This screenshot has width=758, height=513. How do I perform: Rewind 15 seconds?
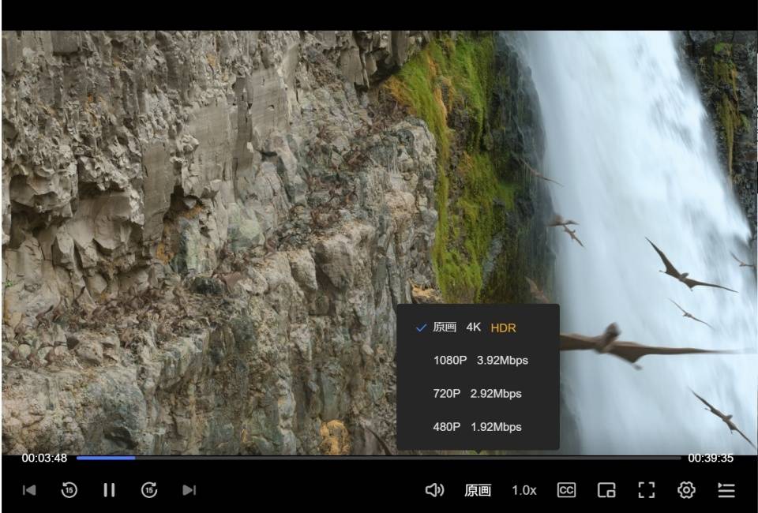pos(69,490)
